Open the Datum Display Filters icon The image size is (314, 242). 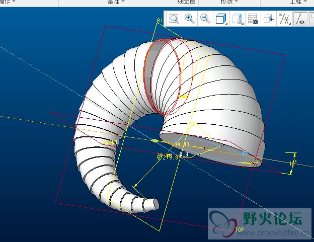tap(284, 19)
